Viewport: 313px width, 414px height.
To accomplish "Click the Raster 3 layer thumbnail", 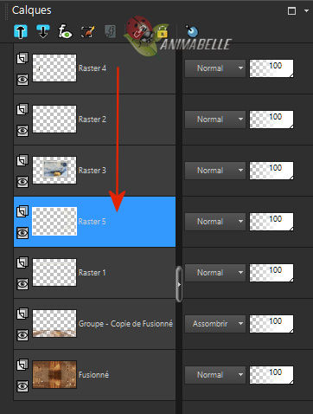I will pyautogui.click(x=54, y=171).
